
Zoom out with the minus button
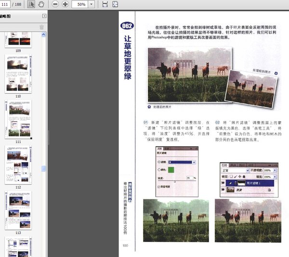55,4
